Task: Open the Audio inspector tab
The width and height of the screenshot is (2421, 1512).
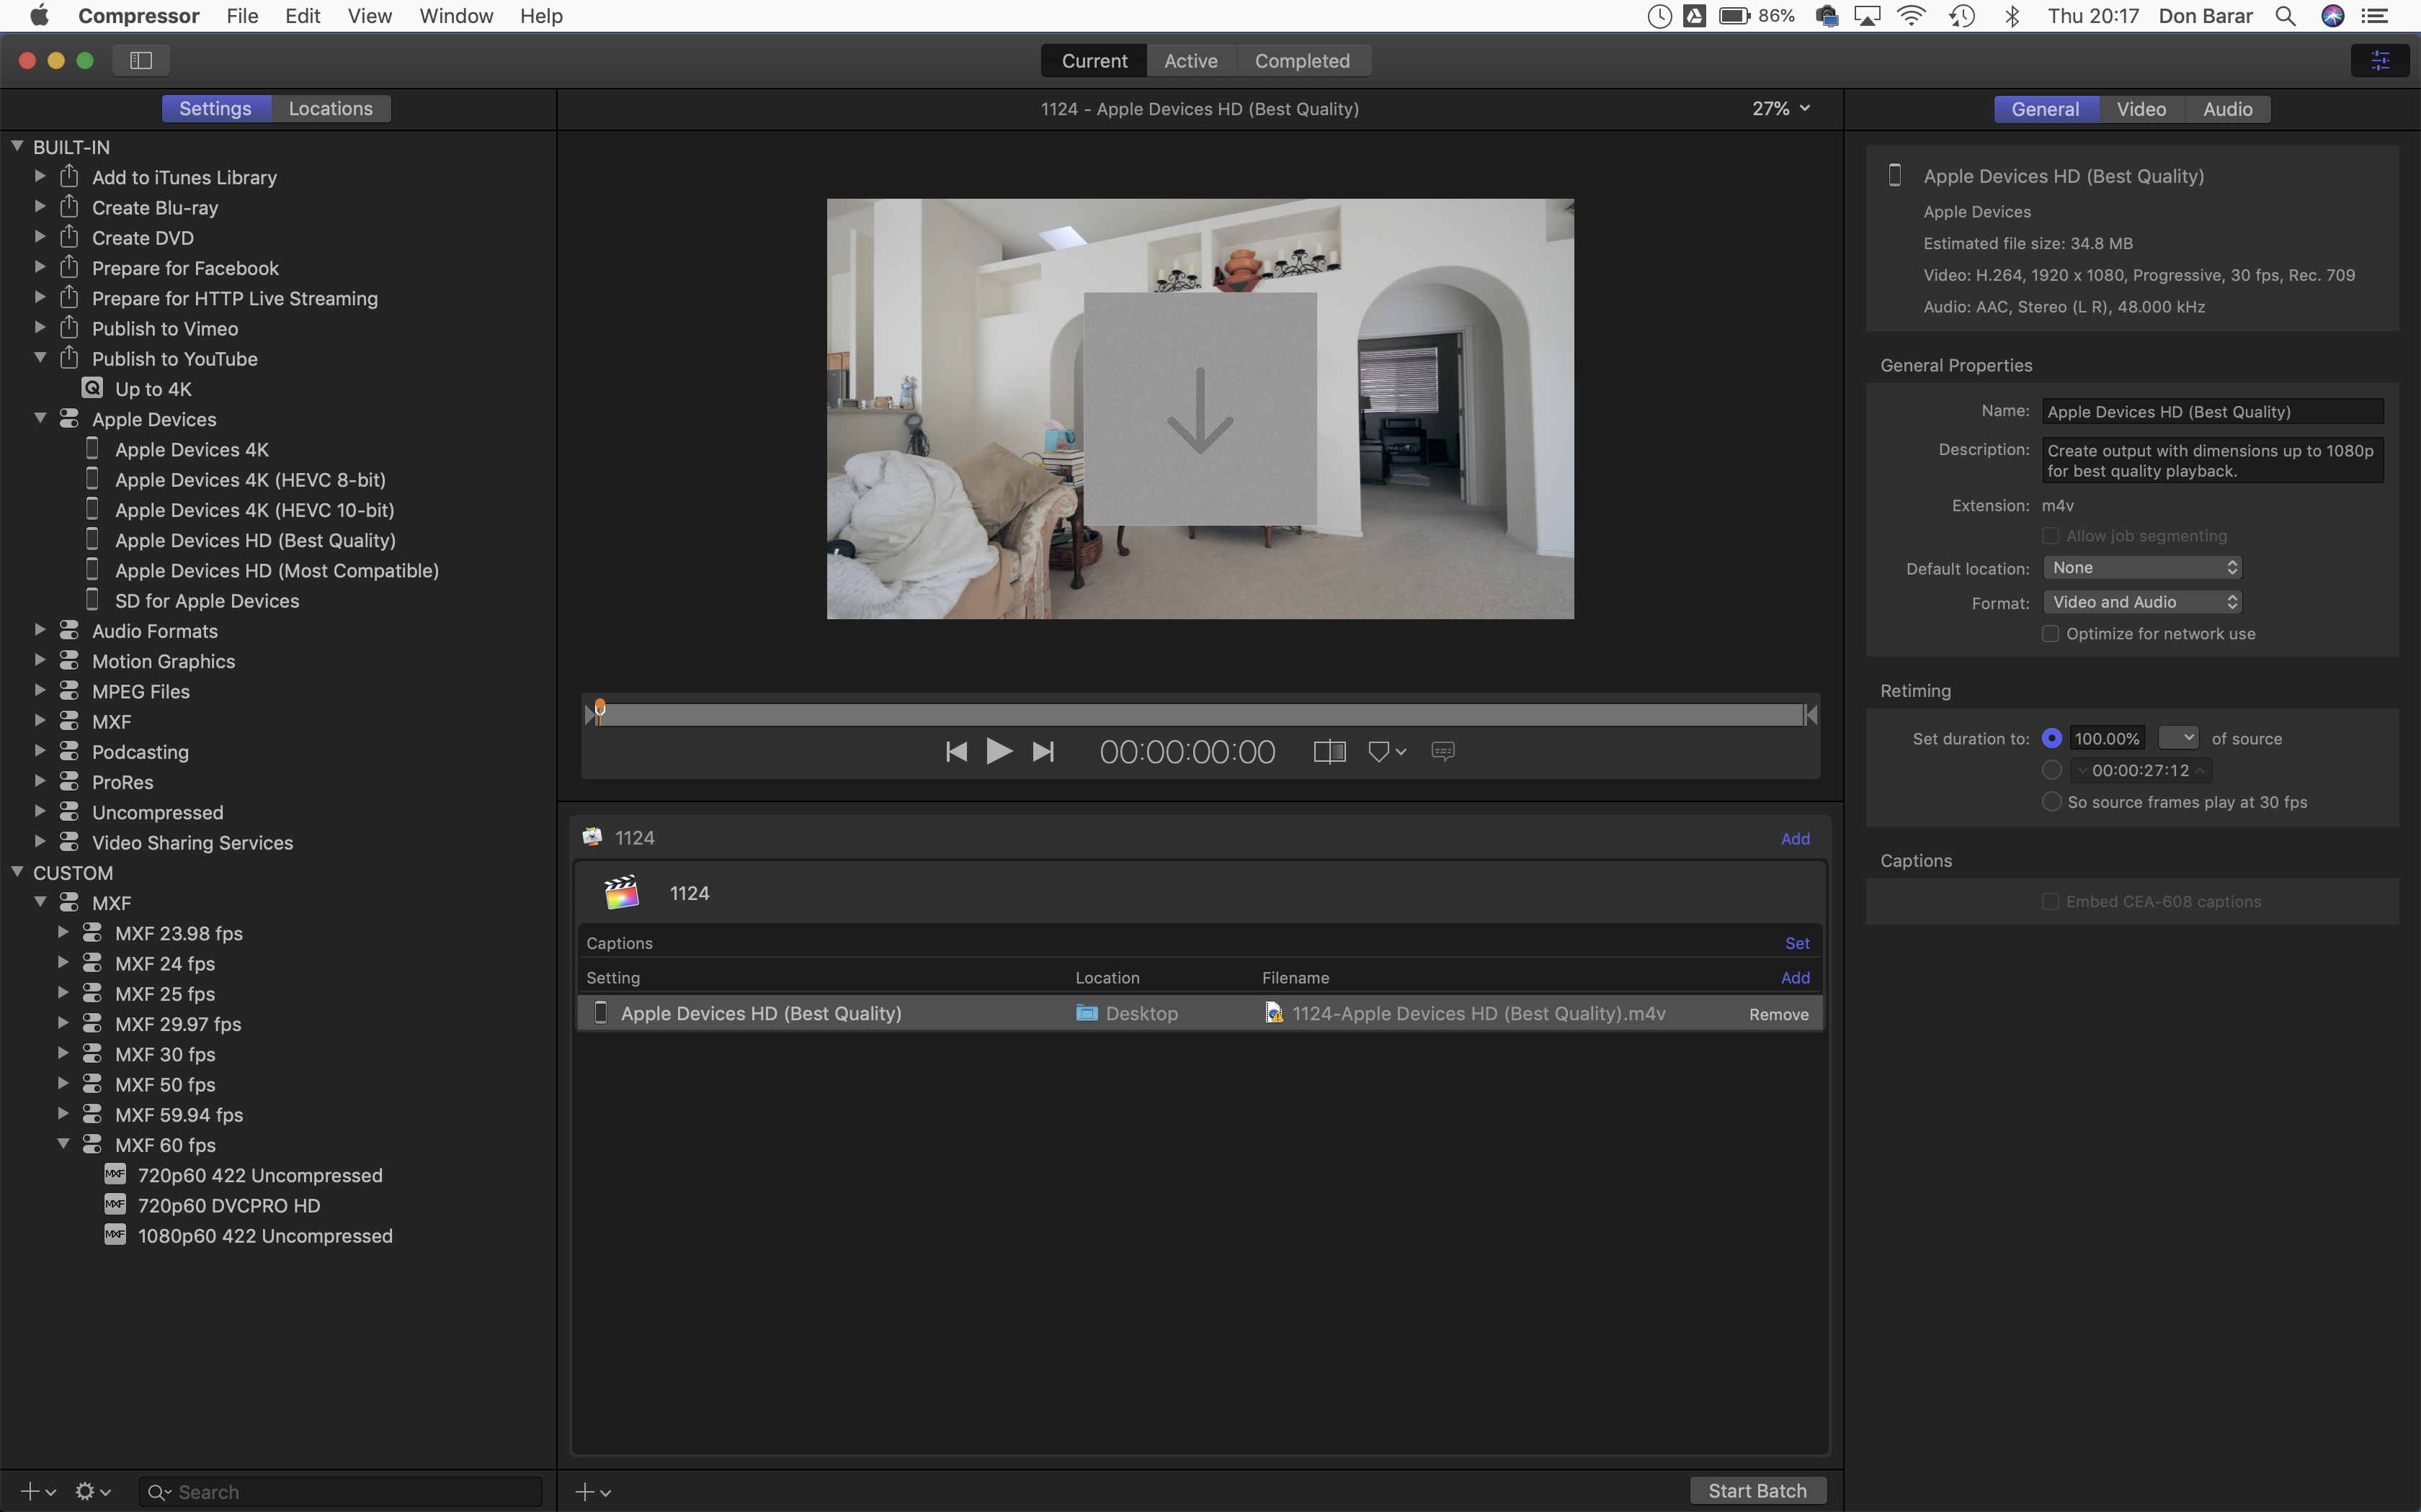Action: coord(2227,109)
